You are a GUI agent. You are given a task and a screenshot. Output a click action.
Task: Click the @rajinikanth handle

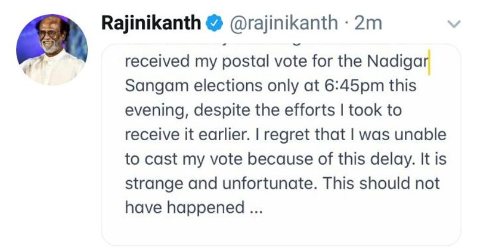(280, 24)
